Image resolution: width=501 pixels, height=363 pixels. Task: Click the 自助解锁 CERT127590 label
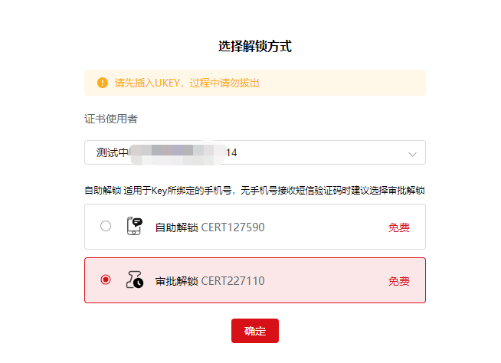pos(209,227)
